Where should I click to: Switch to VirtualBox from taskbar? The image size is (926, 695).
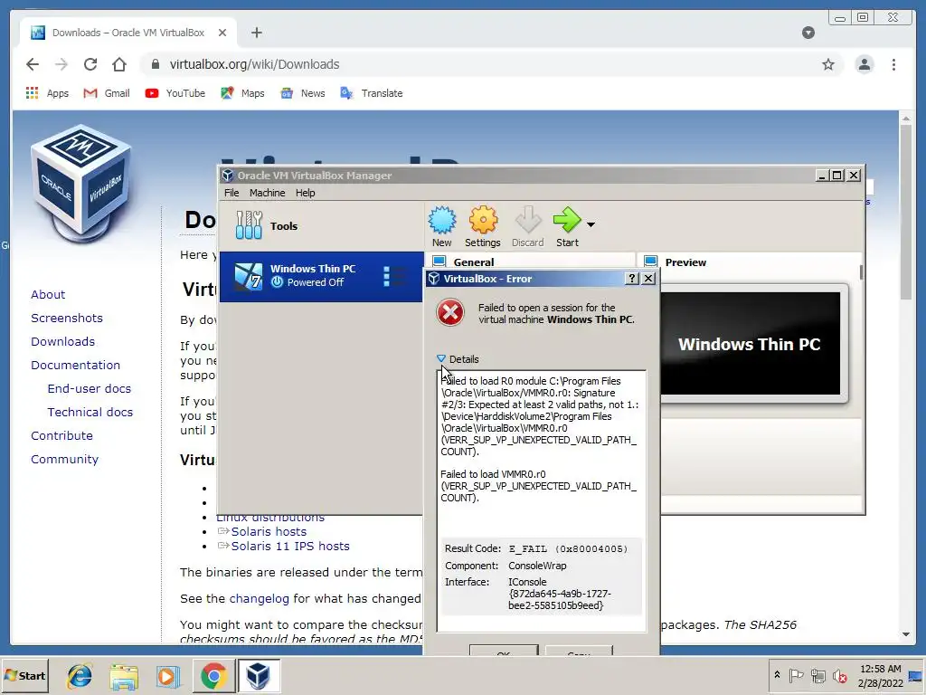pos(258,675)
